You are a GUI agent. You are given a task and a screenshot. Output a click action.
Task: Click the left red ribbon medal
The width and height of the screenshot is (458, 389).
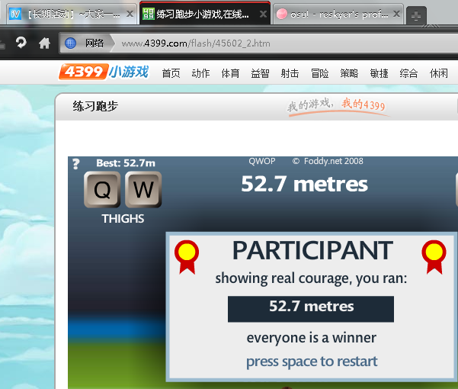click(187, 257)
